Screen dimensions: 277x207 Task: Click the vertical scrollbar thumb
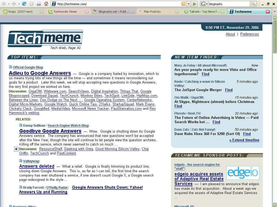click(x=275, y=36)
